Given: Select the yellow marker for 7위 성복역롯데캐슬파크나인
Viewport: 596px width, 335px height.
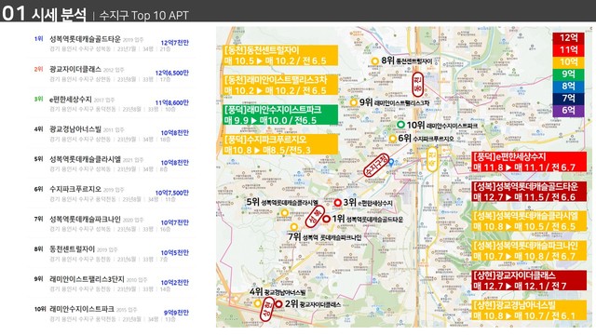Looking at the screenshot, I should click(x=293, y=227).
